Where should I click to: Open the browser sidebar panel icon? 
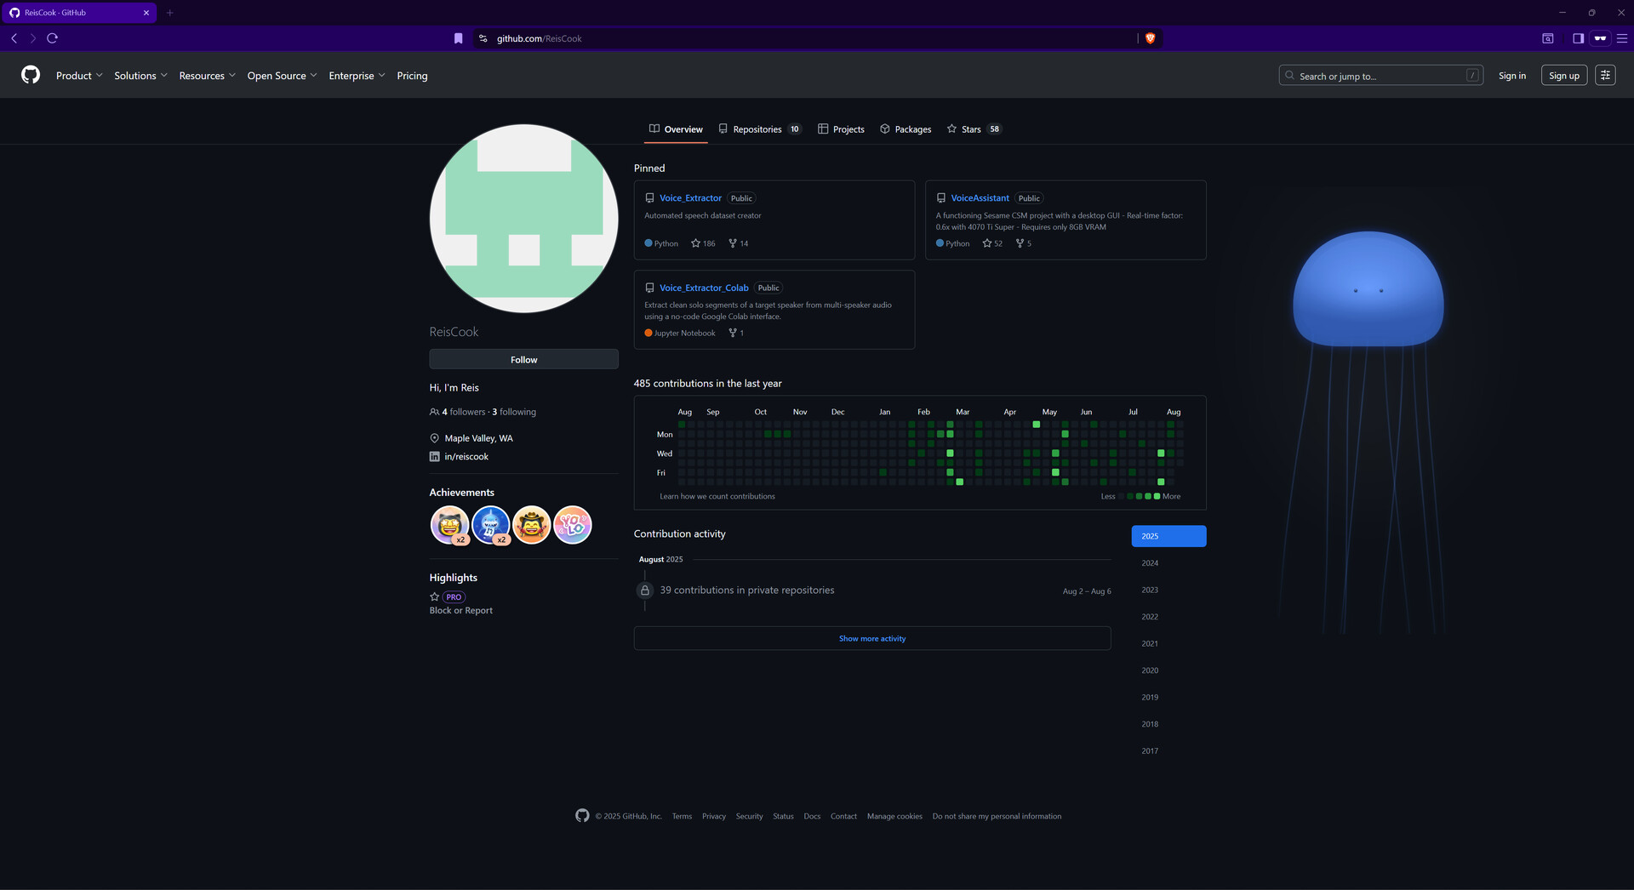tap(1577, 38)
